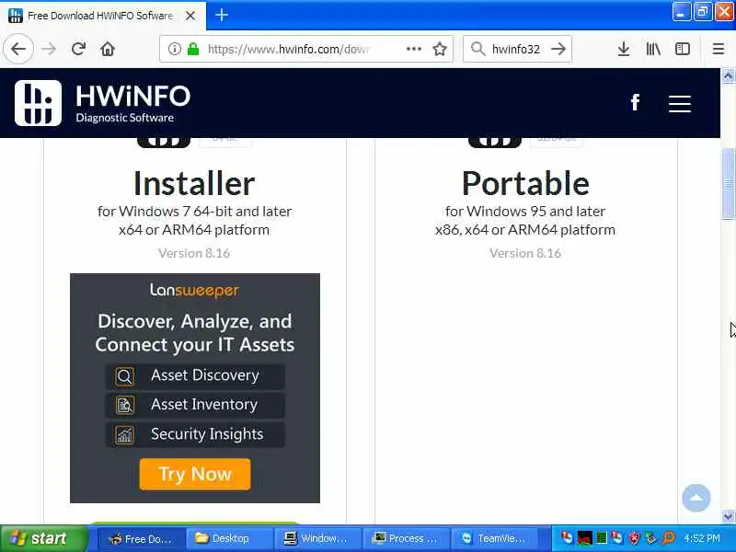This screenshot has height=552, width=736.
Task: Switch to Process ... taskbar button
Action: coord(406,539)
